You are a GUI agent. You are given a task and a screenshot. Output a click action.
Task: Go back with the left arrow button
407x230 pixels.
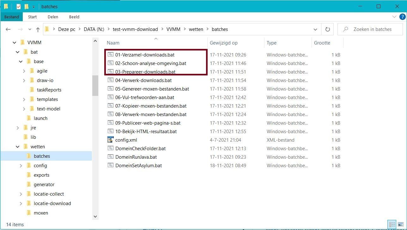8,29
